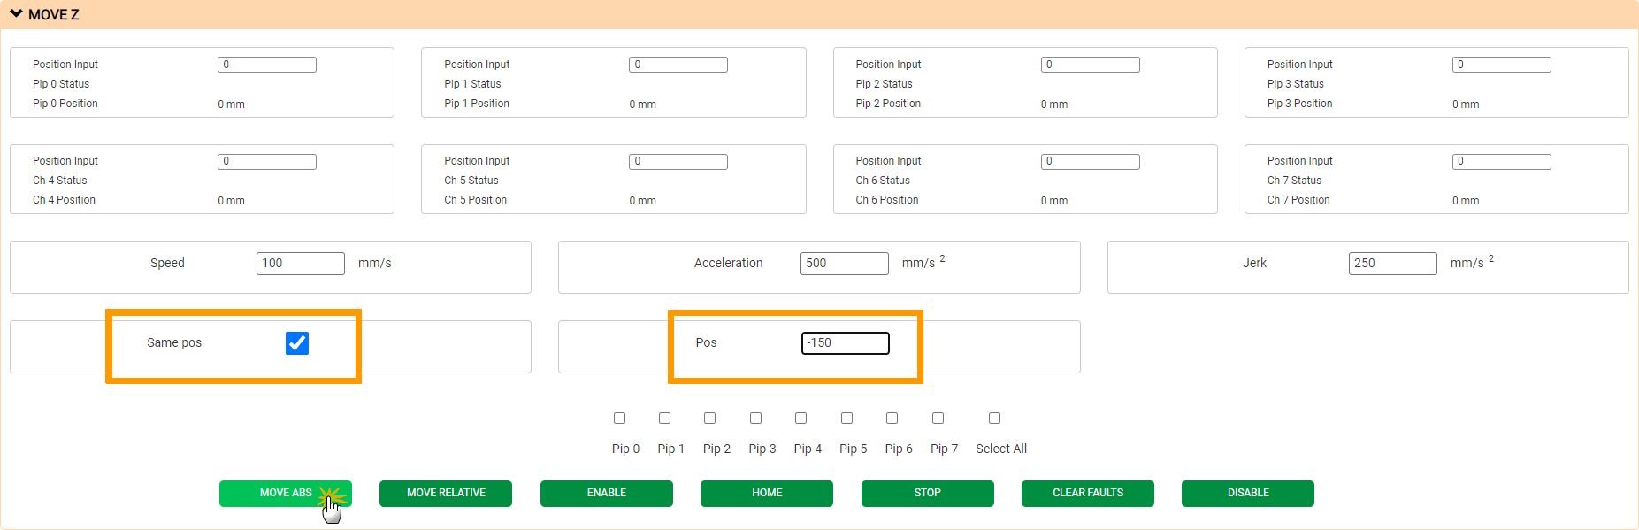Toggle the Same pos checkbox
The image size is (1639, 530).
297,343
